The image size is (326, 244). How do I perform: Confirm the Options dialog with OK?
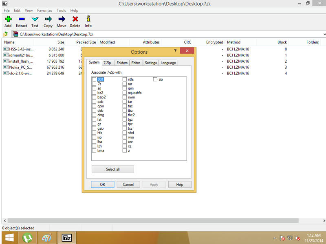tap(103, 185)
